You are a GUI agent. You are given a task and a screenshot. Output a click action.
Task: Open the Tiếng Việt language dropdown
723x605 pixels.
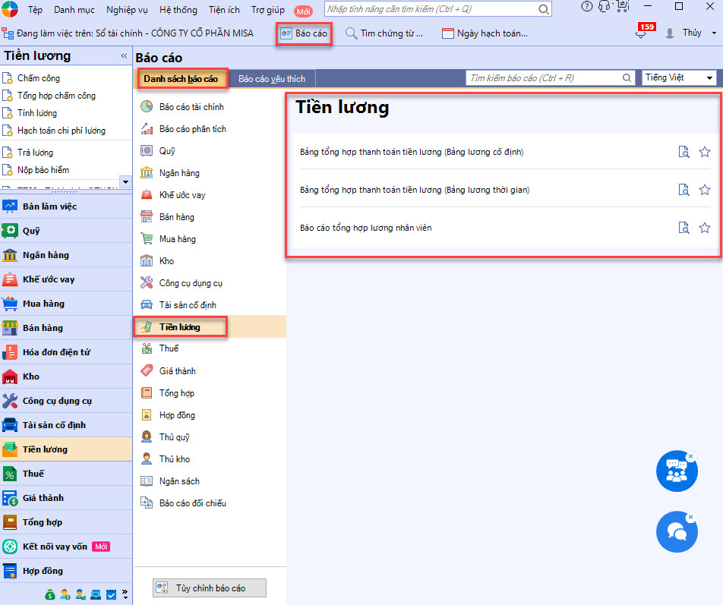[679, 78]
